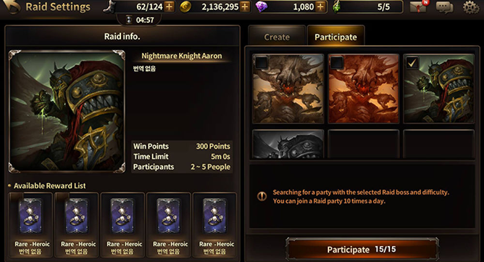Open the settings gear icon
This screenshot has height=262, width=484.
pos(471,7)
